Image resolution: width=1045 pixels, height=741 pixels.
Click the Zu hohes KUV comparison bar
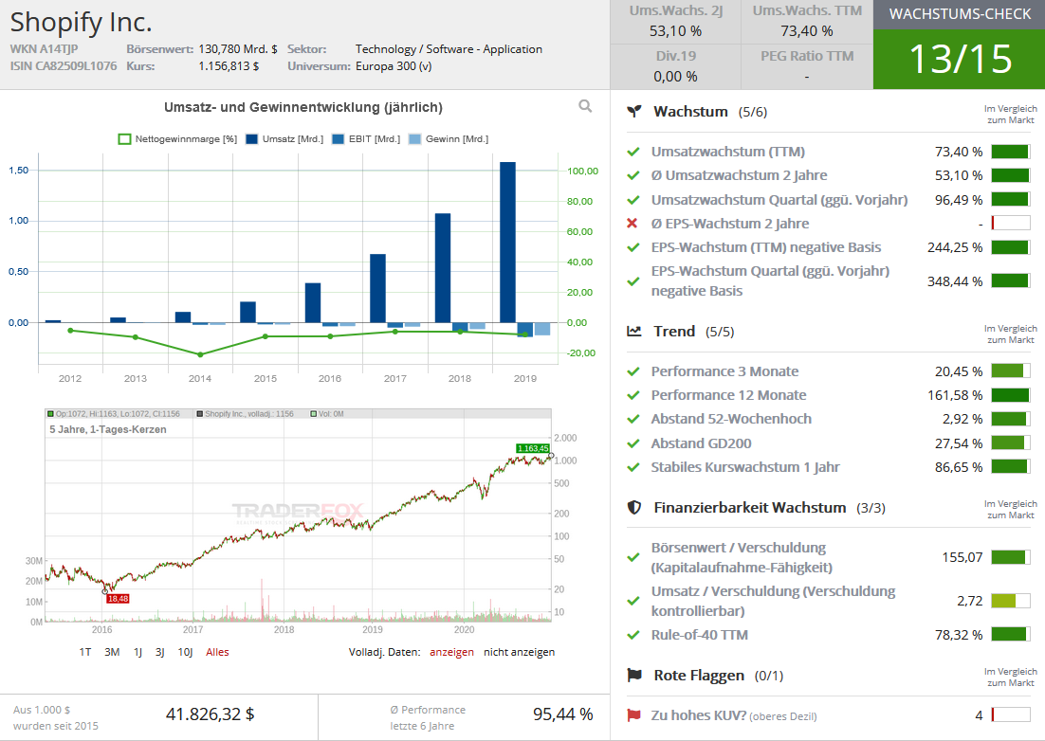(x=1010, y=715)
